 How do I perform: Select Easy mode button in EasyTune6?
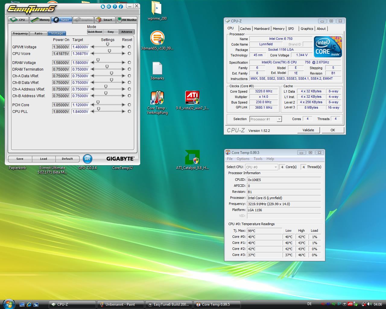point(111,32)
